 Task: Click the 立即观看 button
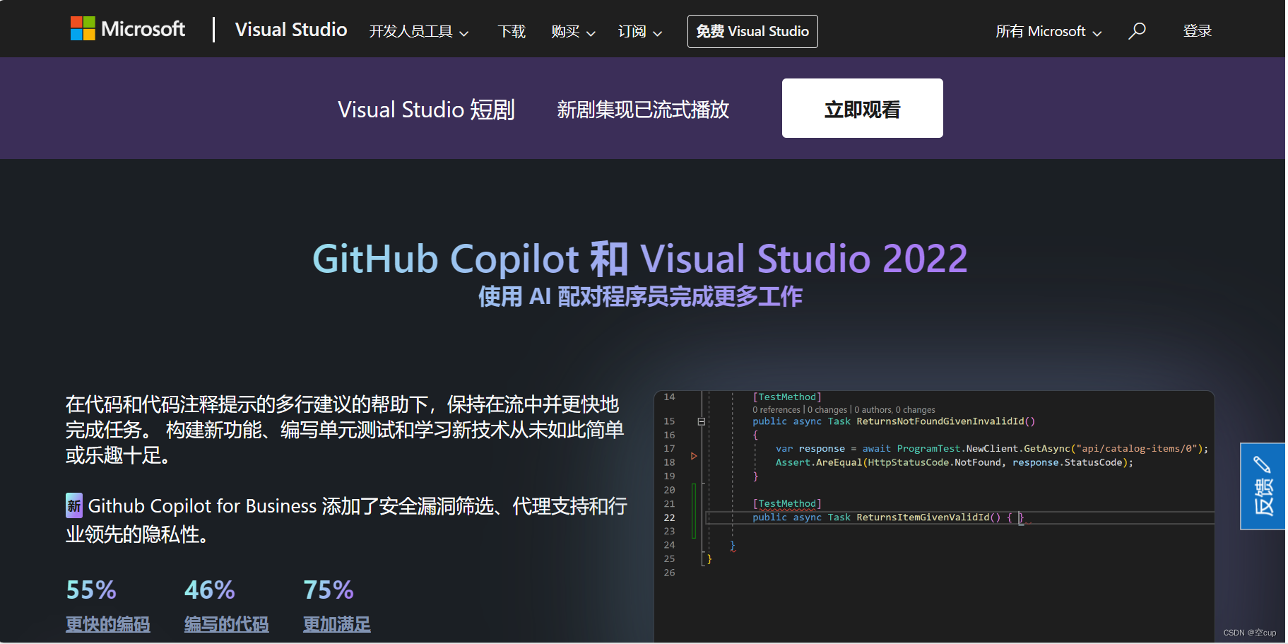coord(863,108)
